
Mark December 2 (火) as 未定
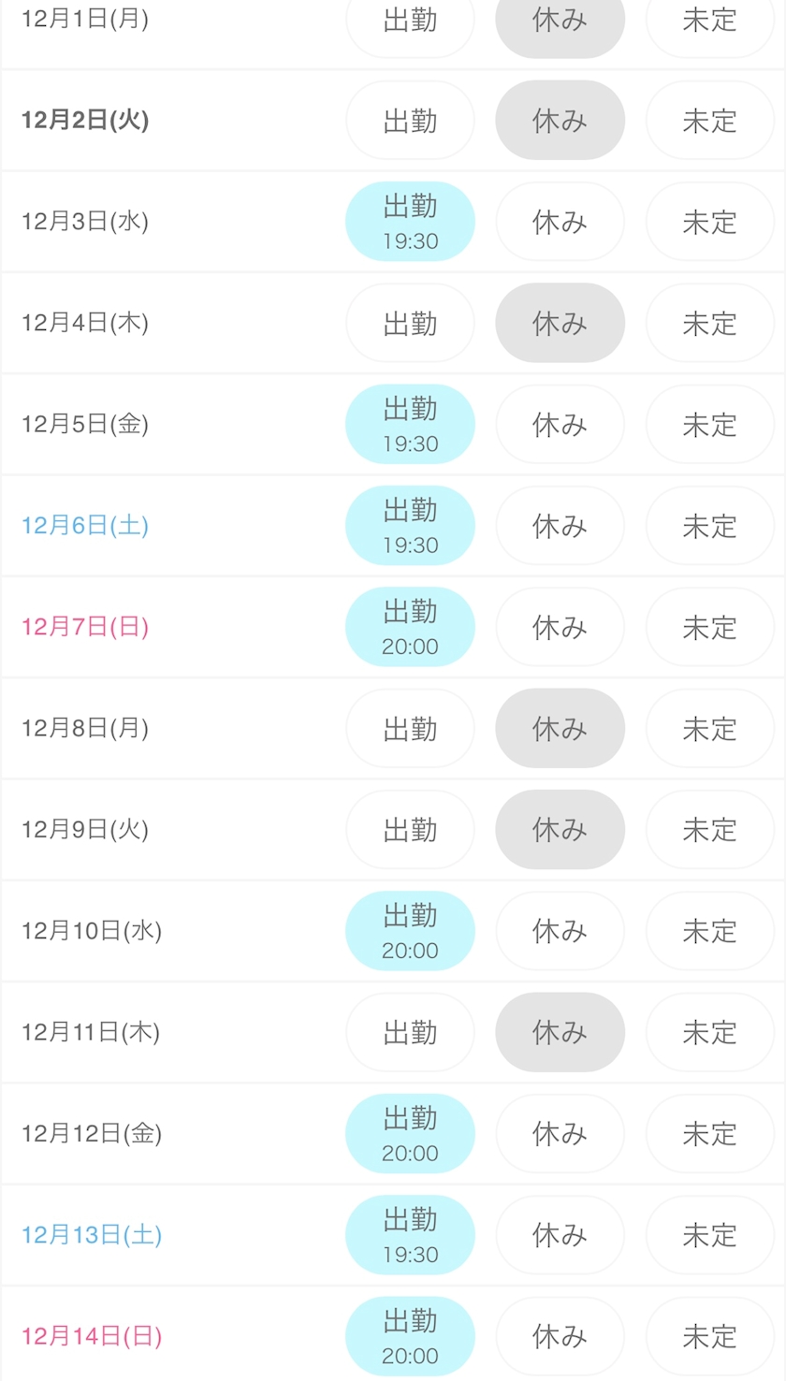tap(709, 121)
